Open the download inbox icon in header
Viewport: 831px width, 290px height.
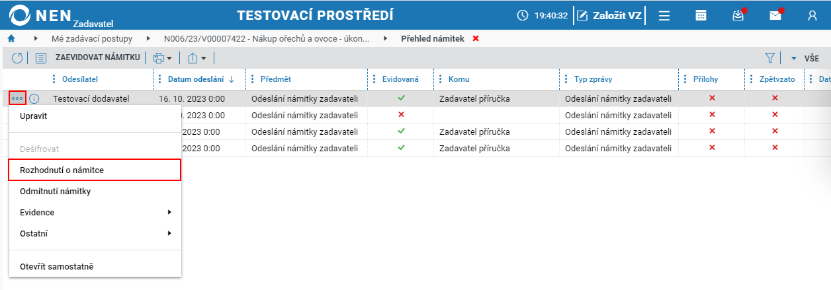click(x=738, y=15)
